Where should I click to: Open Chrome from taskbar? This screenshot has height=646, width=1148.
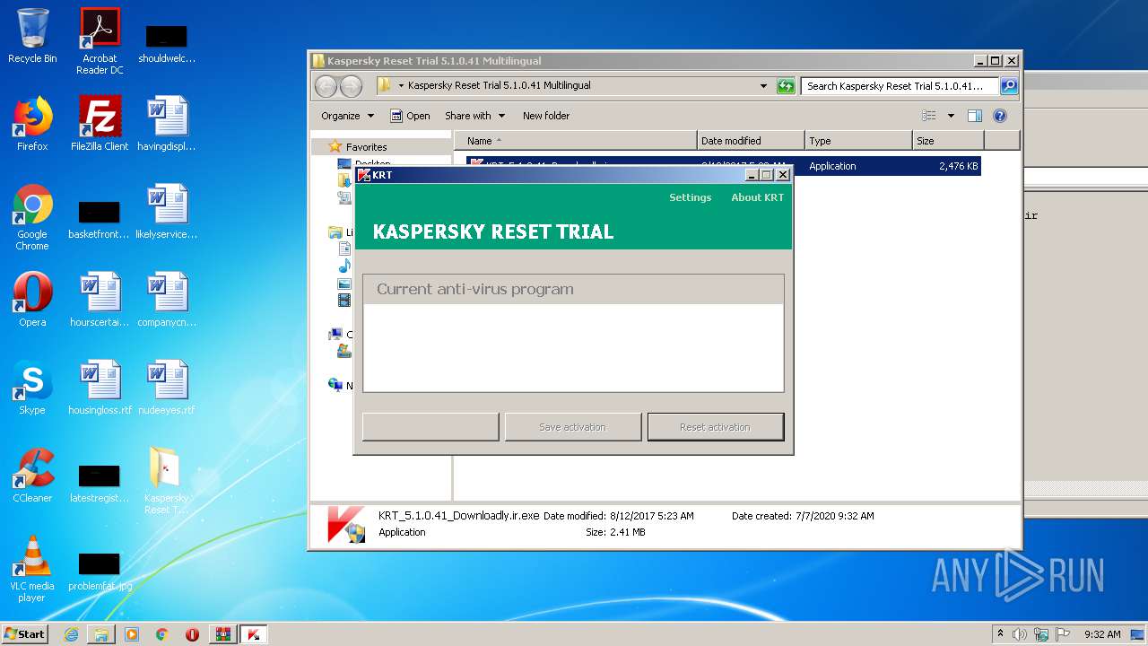point(162,634)
